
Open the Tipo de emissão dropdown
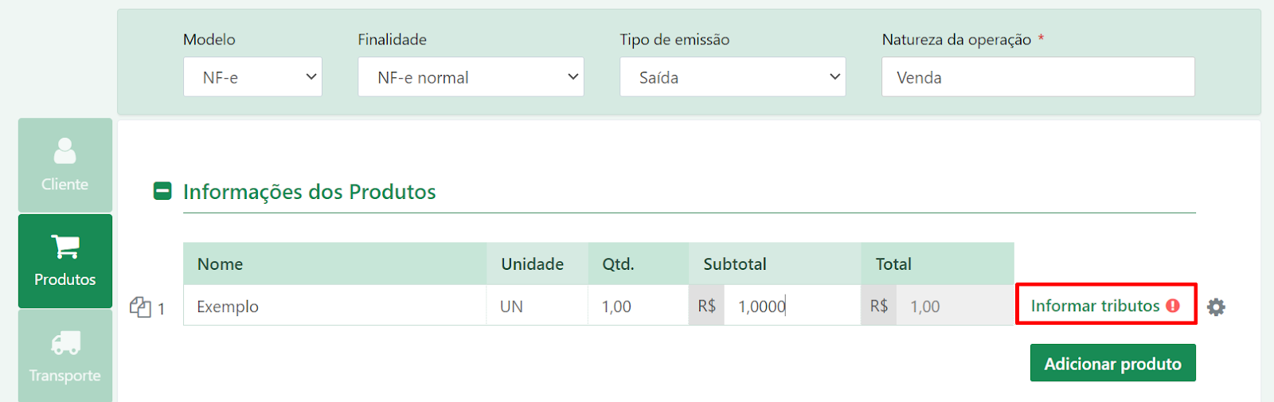coord(733,77)
